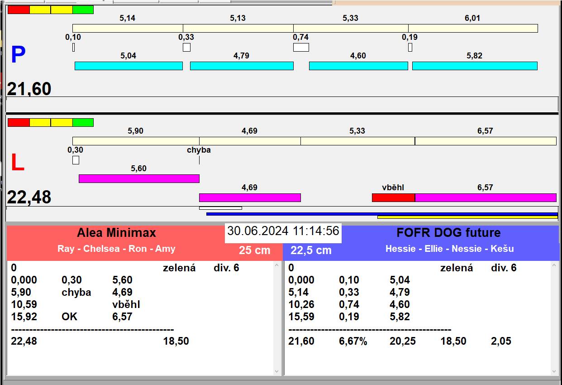The image size is (562, 385).
Task: Click the Alea Minimax team name header
Action: 116,233
